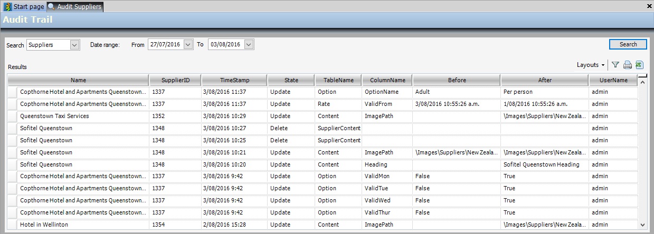Click the Start page tab icon

click(x=7, y=7)
